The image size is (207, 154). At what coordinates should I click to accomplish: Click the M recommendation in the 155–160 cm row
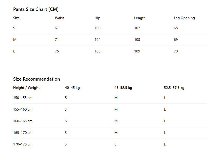coord(116,109)
